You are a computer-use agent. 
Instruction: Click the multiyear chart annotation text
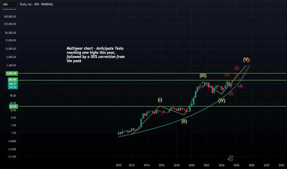click(95, 54)
